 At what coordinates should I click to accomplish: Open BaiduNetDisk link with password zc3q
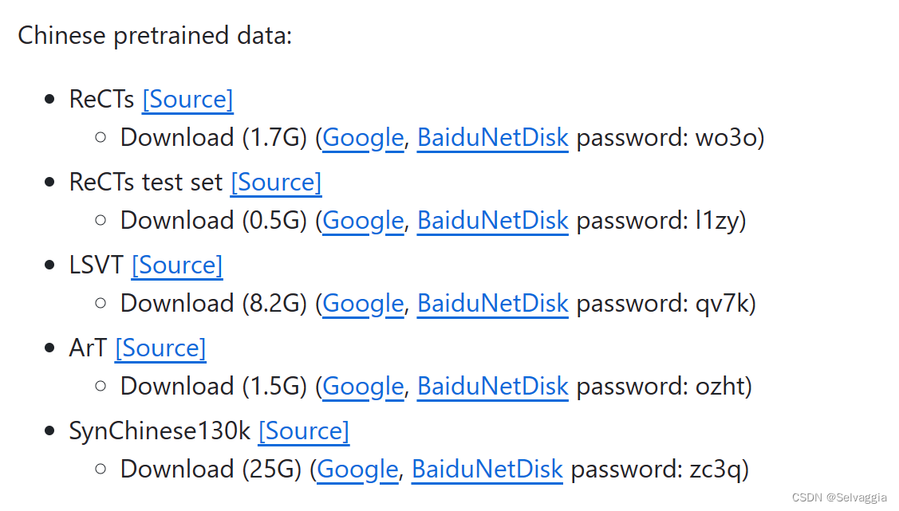click(x=487, y=470)
